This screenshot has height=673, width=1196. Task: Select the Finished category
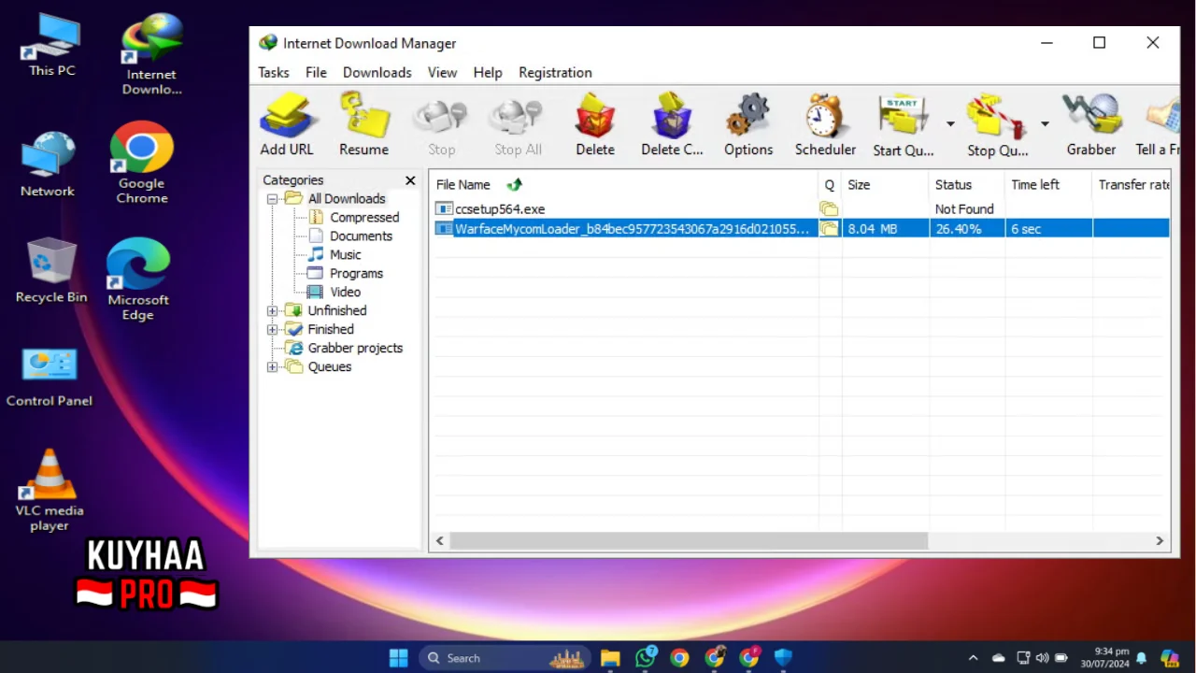[331, 329]
